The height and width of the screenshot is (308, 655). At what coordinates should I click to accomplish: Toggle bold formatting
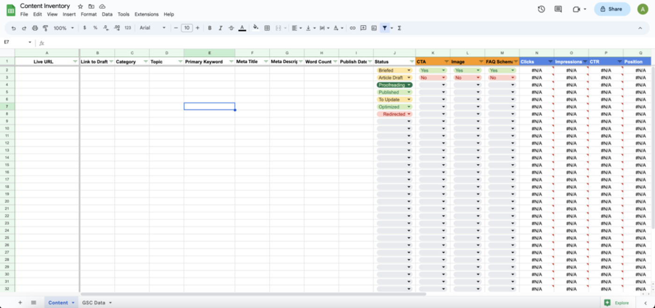pos(210,28)
